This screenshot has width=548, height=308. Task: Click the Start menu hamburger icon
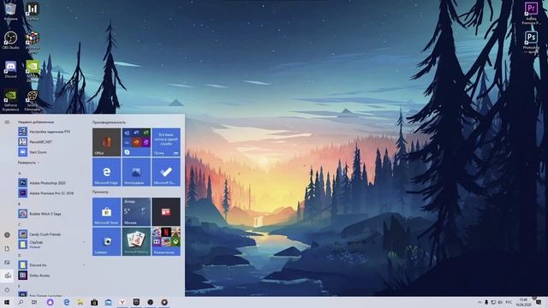(7, 122)
